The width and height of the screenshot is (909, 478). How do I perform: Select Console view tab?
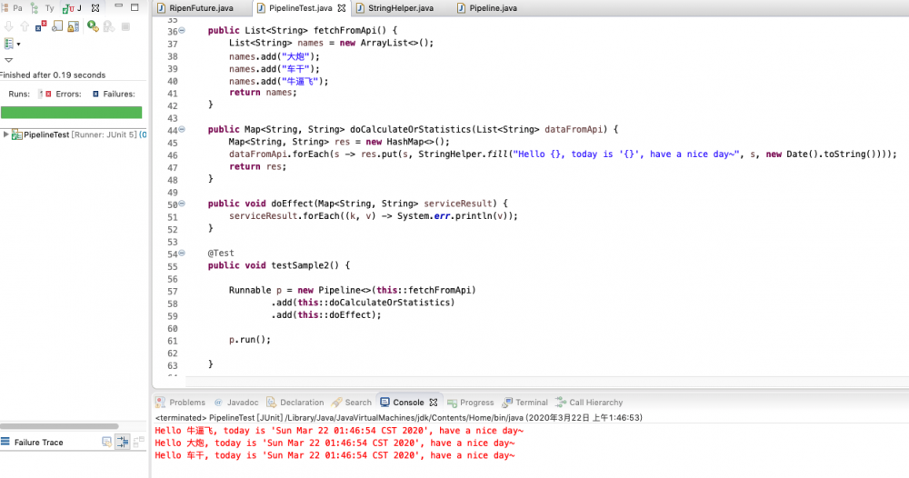pos(403,402)
